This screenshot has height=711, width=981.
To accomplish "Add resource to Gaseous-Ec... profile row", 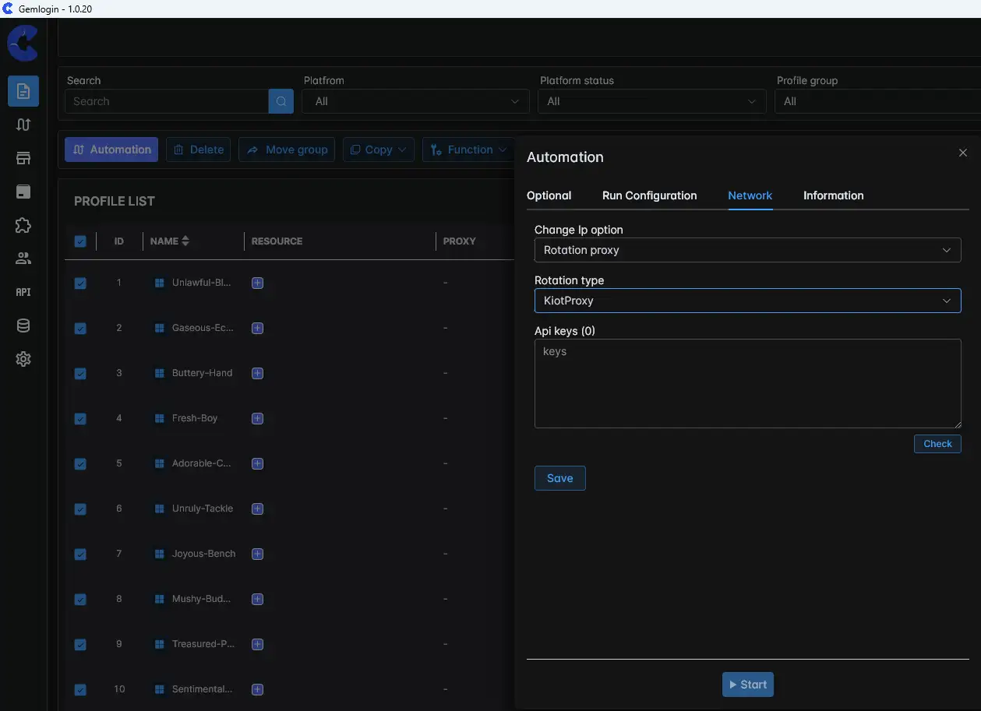I will click(258, 328).
